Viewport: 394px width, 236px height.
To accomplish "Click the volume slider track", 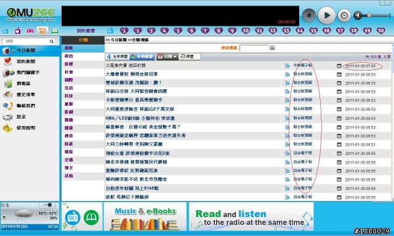I will pyautogui.click(x=377, y=15).
